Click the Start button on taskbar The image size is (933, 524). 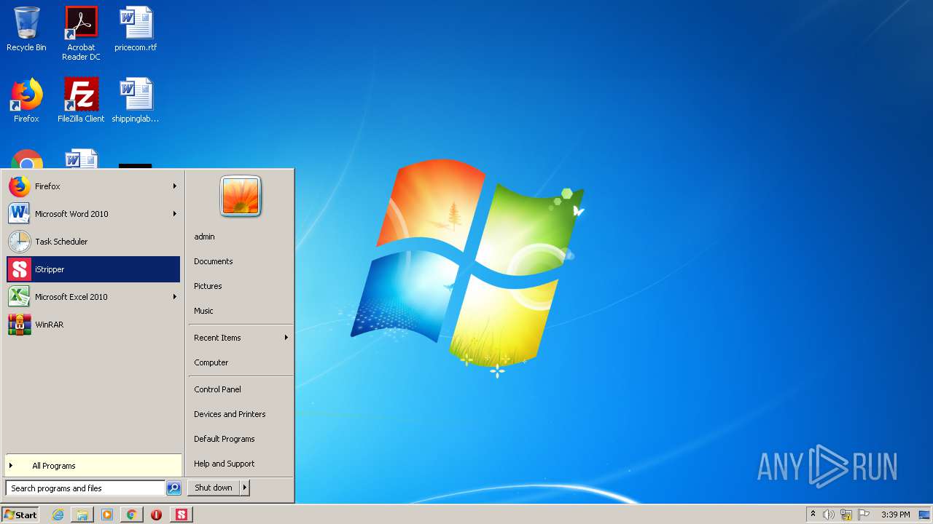20,515
